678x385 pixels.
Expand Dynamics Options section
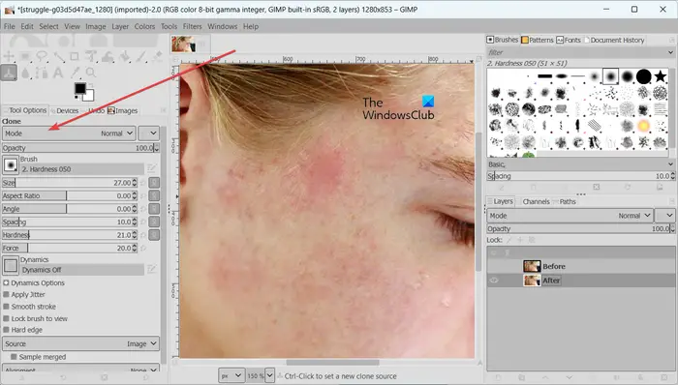tap(6, 282)
